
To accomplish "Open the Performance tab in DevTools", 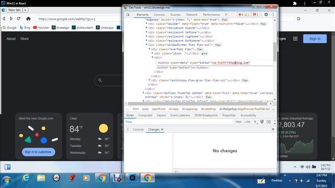I will click(211, 15).
